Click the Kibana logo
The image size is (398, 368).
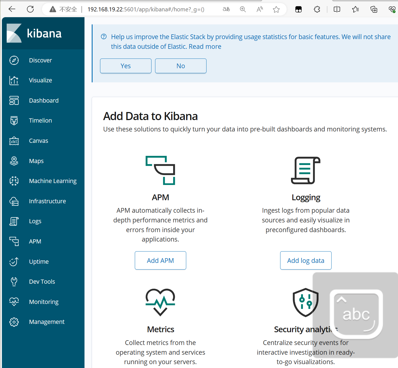tap(14, 33)
